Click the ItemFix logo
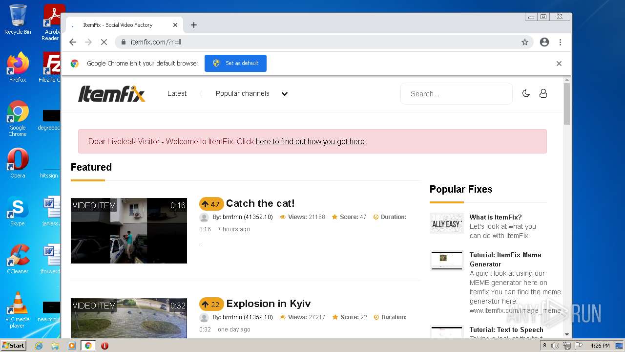 pos(112,93)
